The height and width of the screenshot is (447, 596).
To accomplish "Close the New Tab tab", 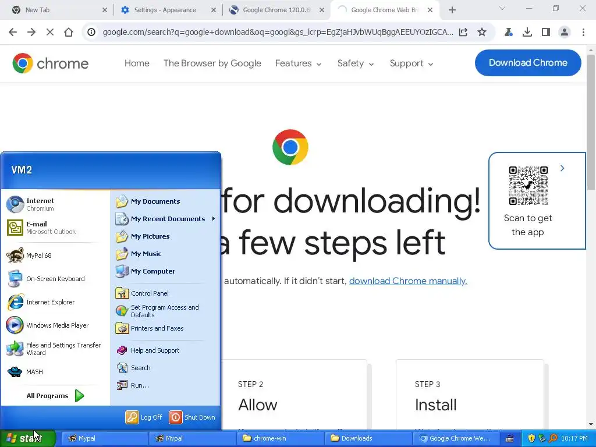I will click(x=105, y=10).
